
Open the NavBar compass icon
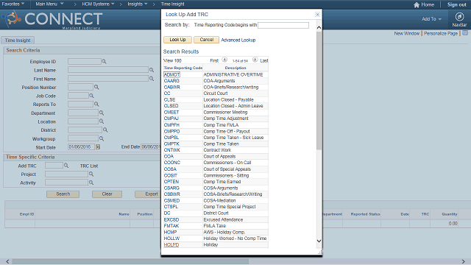tap(459, 17)
